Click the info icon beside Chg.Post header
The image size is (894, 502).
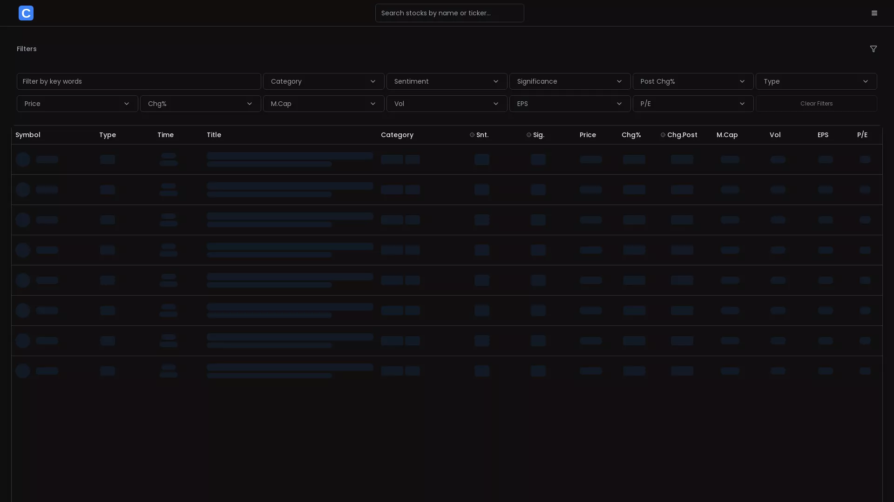click(x=663, y=135)
